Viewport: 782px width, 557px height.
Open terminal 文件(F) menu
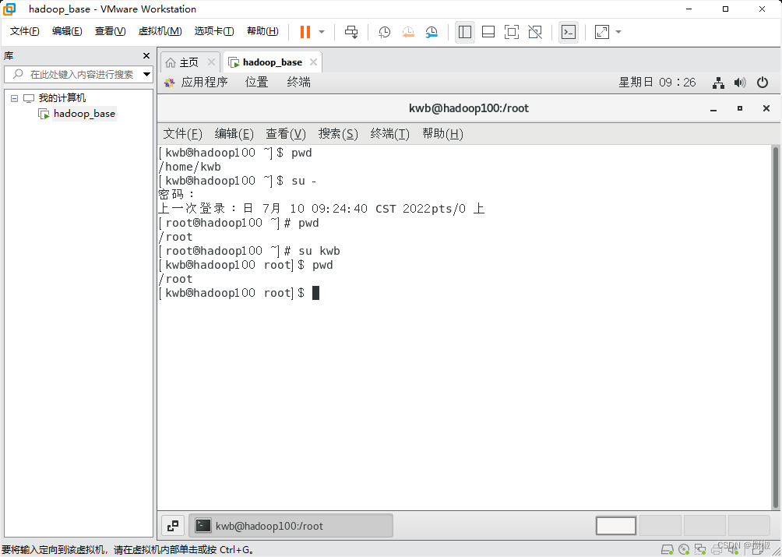[182, 134]
